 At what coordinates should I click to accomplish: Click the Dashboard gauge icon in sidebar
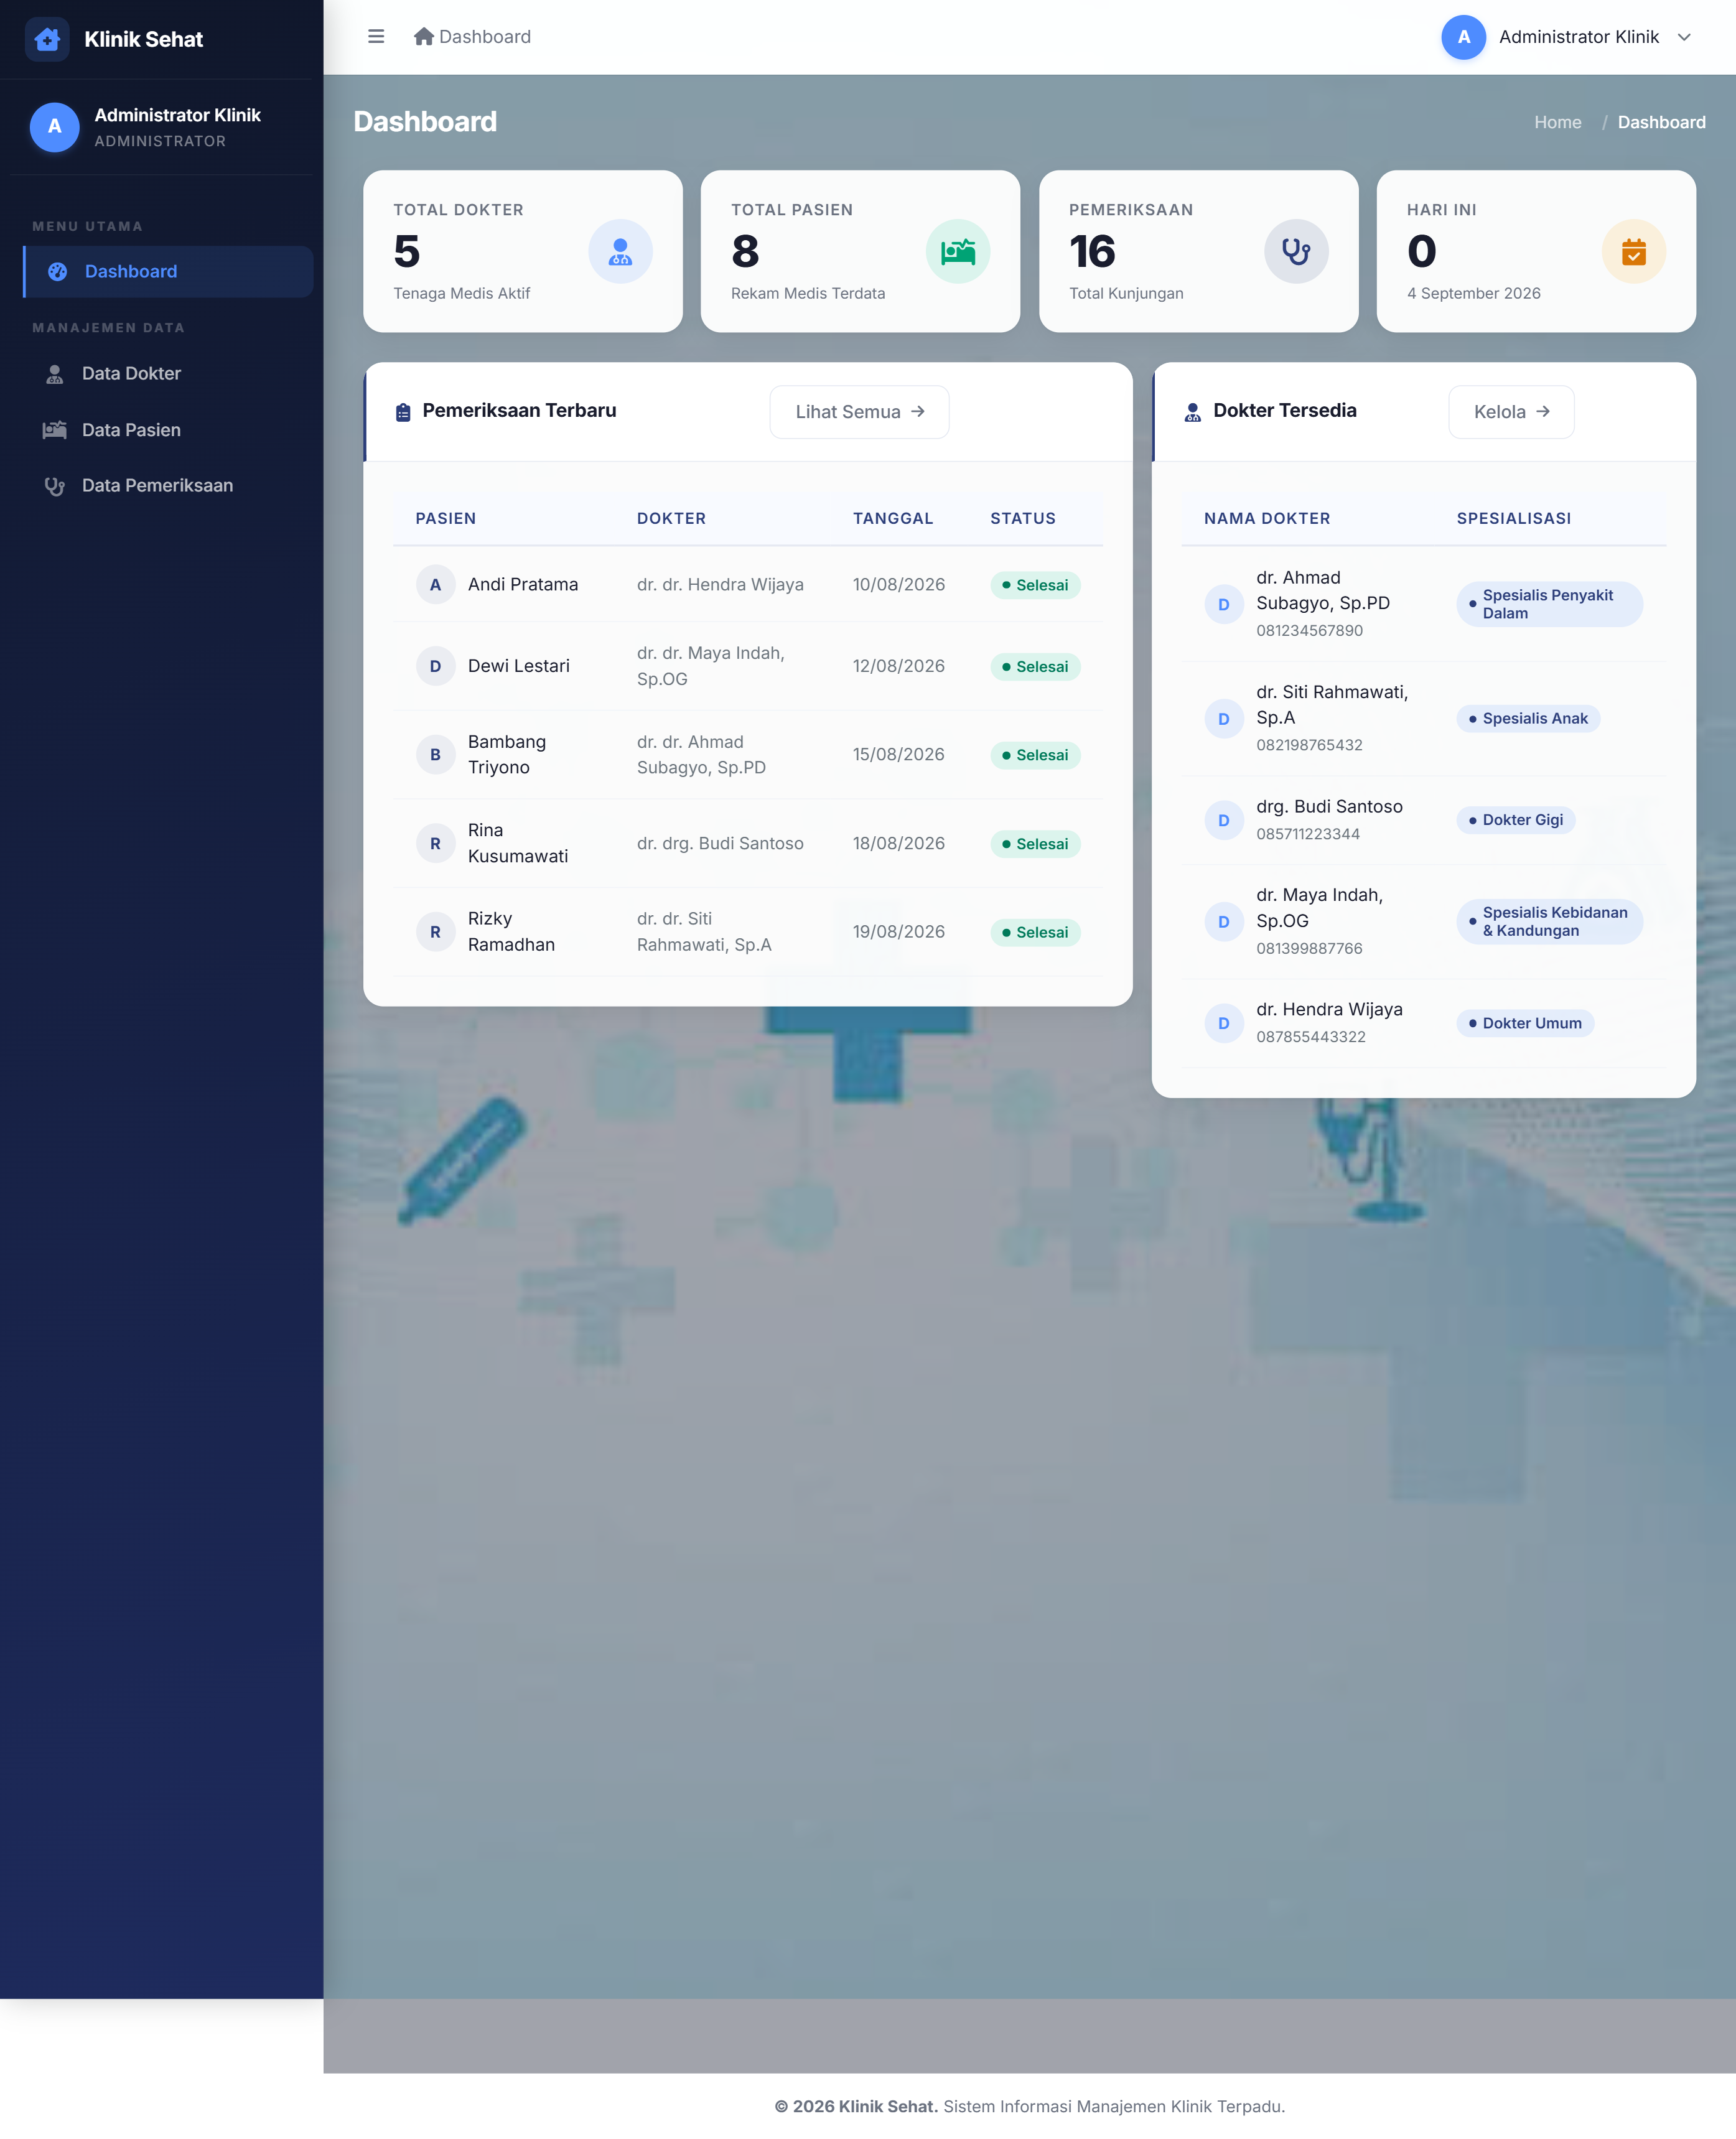[58, 272]
